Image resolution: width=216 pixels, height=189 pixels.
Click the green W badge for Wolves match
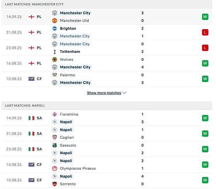coord(205,63)
